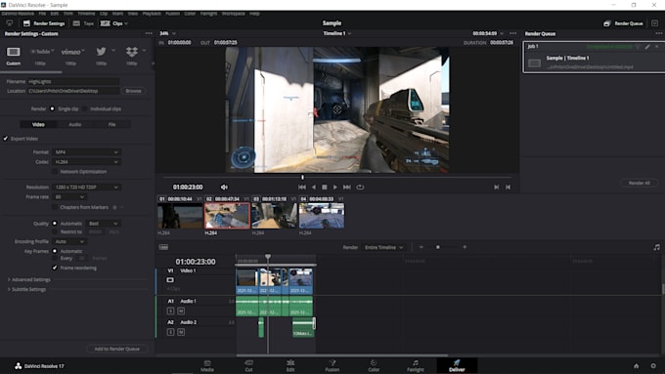Switch to the Edit page

point(290,366)
